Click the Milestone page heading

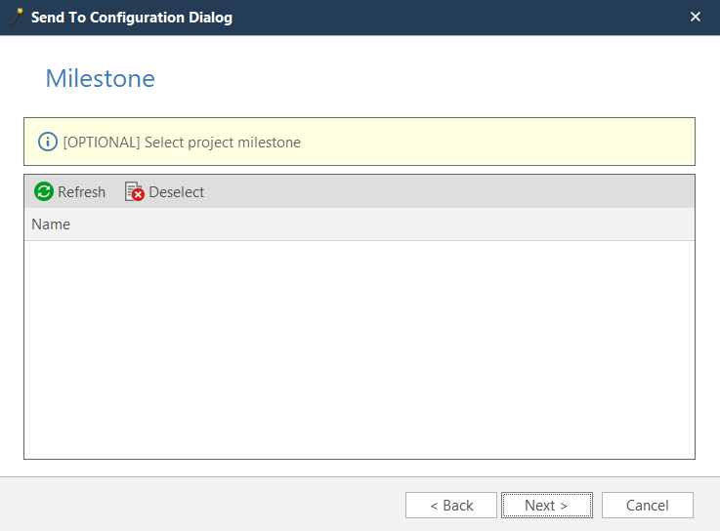[x=100, y=79]
